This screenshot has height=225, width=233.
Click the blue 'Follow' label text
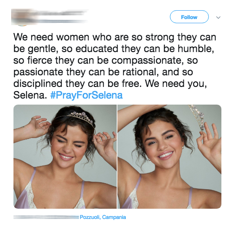pos(189,17)
